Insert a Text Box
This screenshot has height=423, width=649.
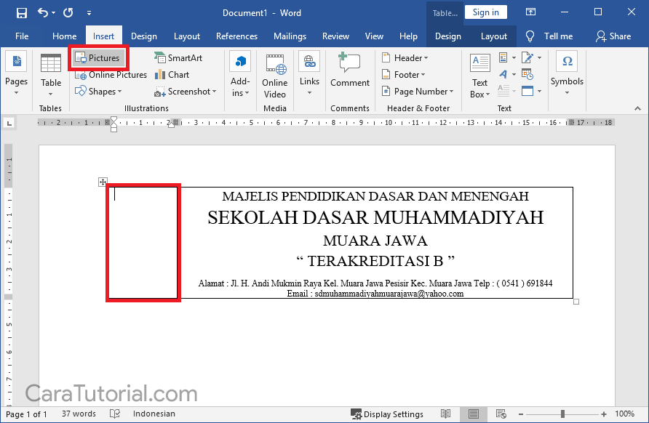tap(479, 76)
